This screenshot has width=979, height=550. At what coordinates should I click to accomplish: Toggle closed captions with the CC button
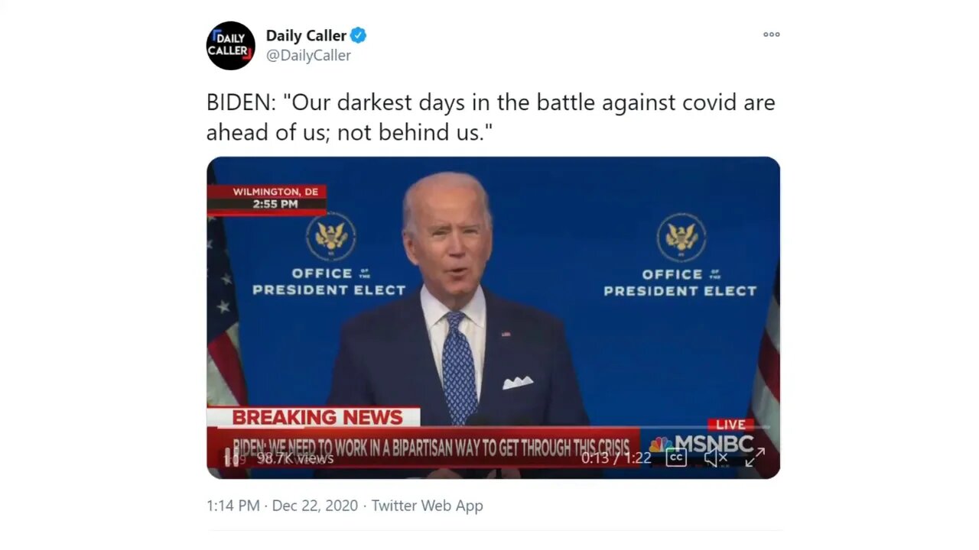(676, 458)
